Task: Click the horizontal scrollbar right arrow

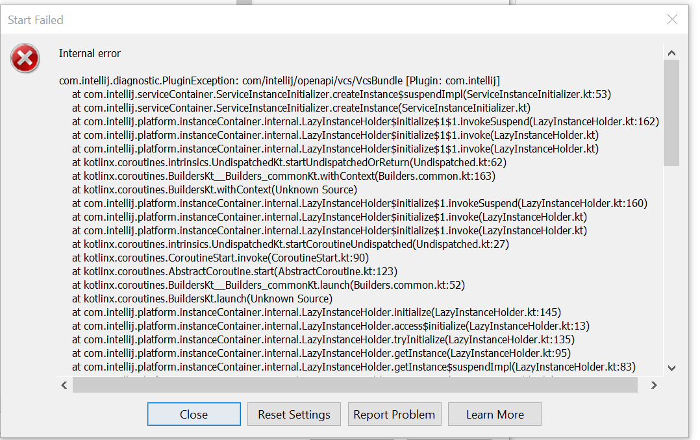Action: [654, 385]
